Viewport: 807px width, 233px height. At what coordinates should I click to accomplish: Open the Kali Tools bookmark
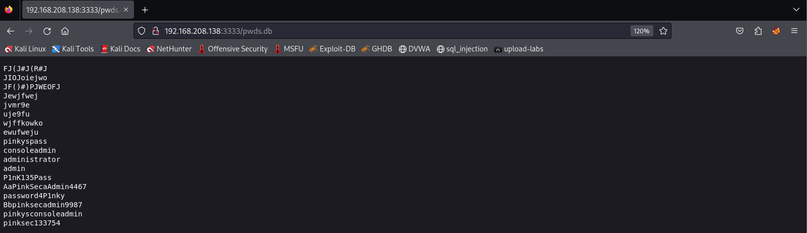pyautogui.click(x=73, y=49)
